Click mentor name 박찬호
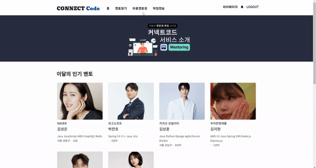Image resolution: width=316 pixels, height=168 pixels. pos(113,129)
